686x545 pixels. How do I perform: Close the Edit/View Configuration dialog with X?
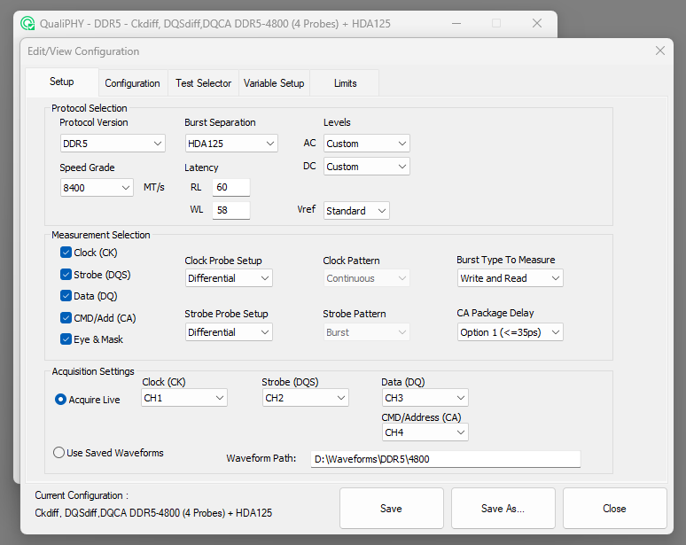tap(660, 51)
